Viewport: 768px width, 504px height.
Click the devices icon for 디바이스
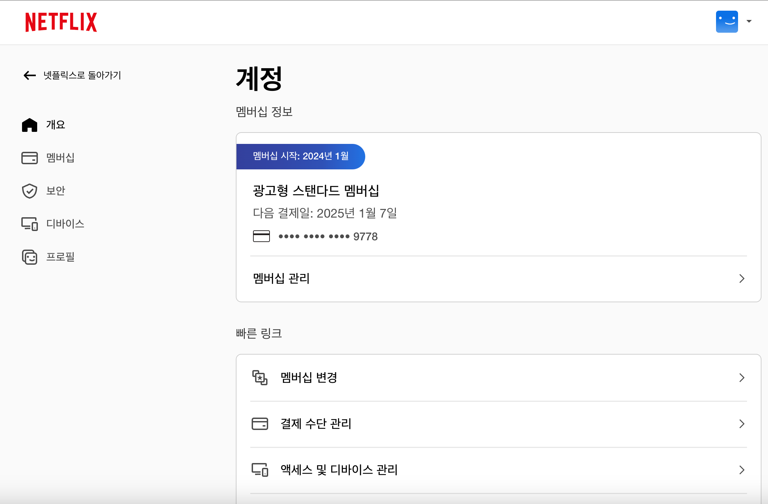click(x=30, y=224)
